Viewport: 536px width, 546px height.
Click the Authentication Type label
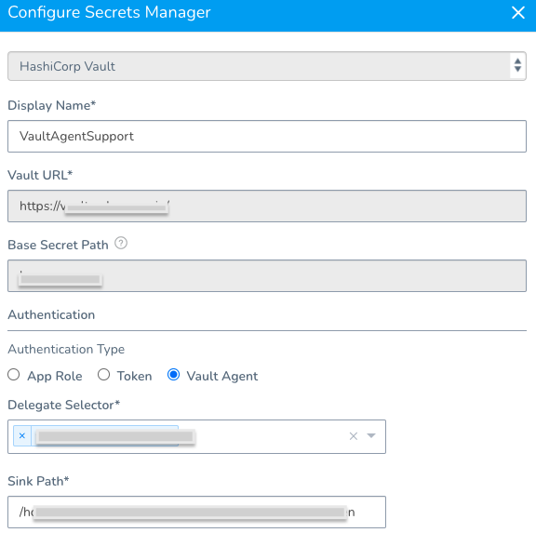click(x=66, y=349)
